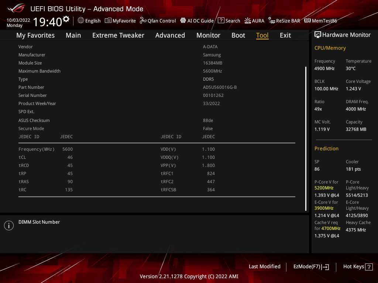The image size is (378, 283).
Task: Select the Secure Mode False value
Action: pos(207,129)
